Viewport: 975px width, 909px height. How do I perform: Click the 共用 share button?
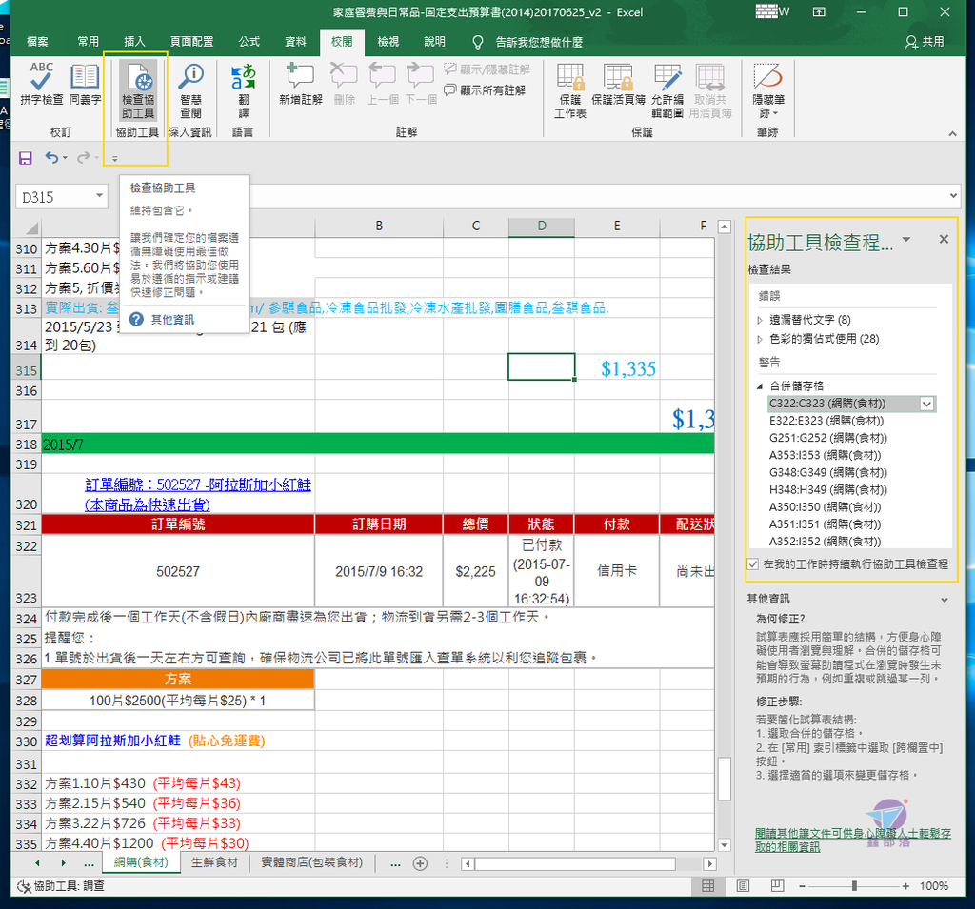point(924,42)
